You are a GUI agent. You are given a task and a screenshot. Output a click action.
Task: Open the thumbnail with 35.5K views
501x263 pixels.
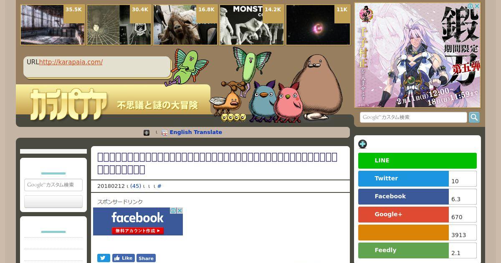tap(53, 25)
